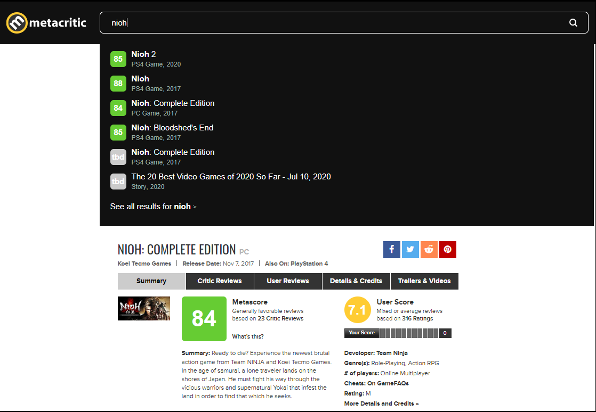Click the What's this? link

[248, 336]
